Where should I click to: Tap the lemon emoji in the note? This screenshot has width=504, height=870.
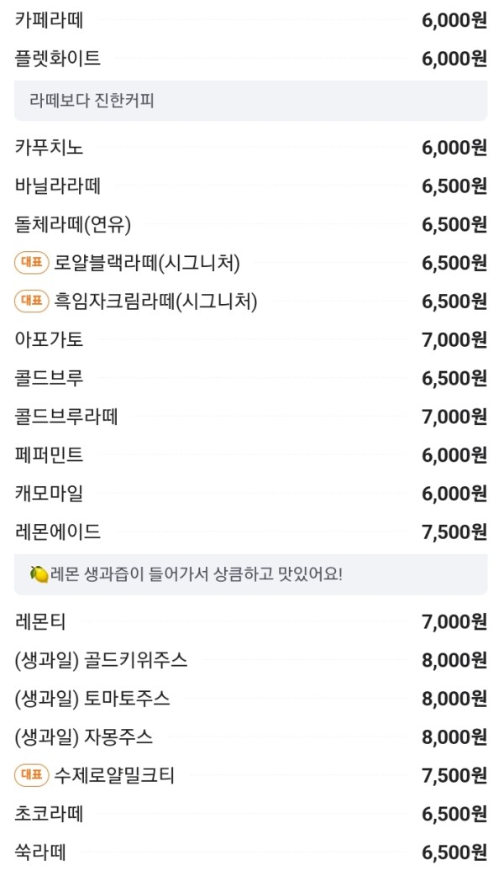39,574
